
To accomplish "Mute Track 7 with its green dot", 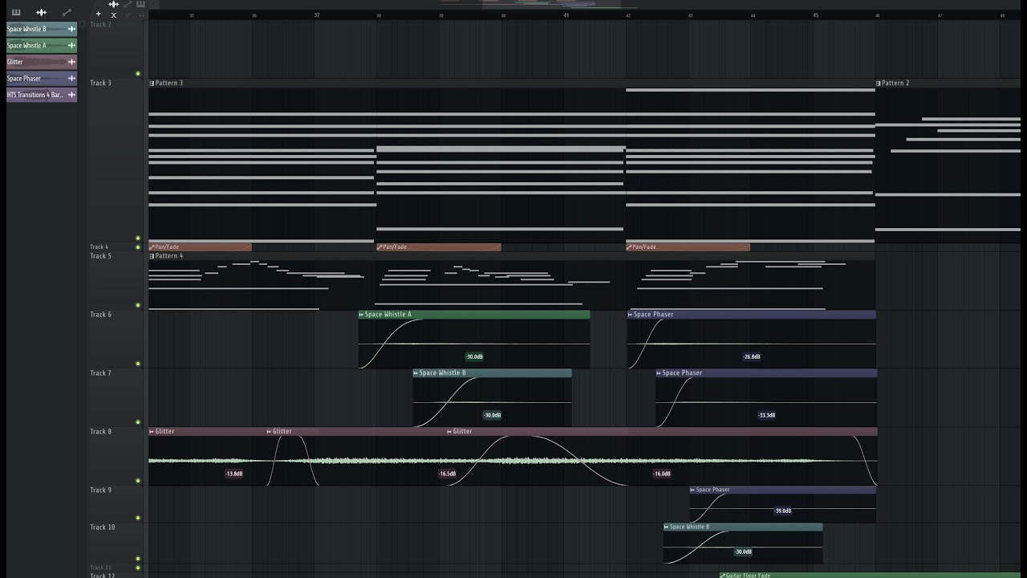I will (x=138, y=422).
